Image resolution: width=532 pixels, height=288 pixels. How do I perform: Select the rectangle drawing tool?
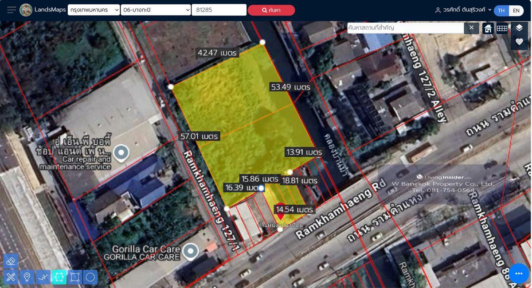coord(75,277)
